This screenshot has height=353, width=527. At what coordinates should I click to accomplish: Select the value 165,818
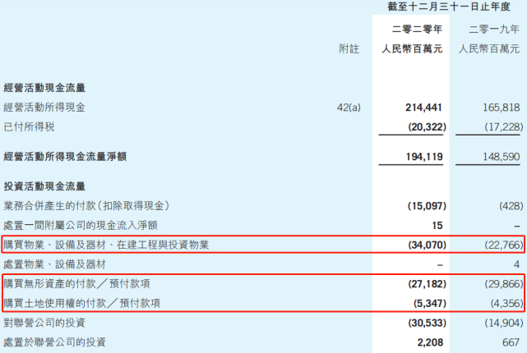502,108
